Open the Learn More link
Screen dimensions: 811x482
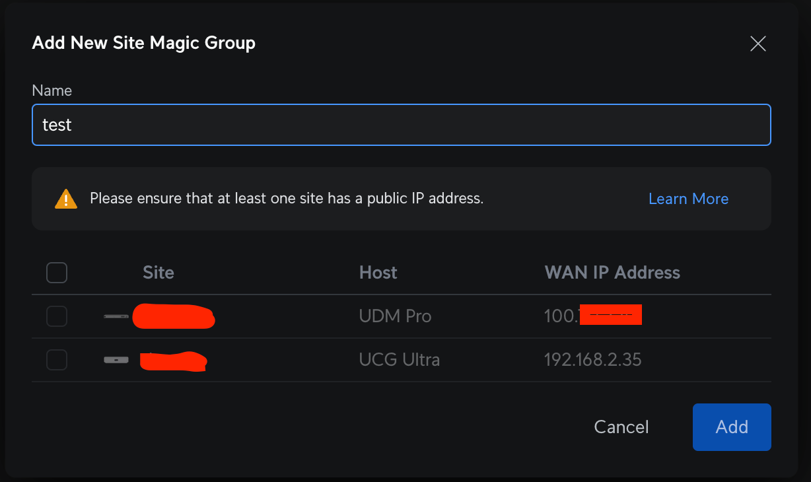688,199
